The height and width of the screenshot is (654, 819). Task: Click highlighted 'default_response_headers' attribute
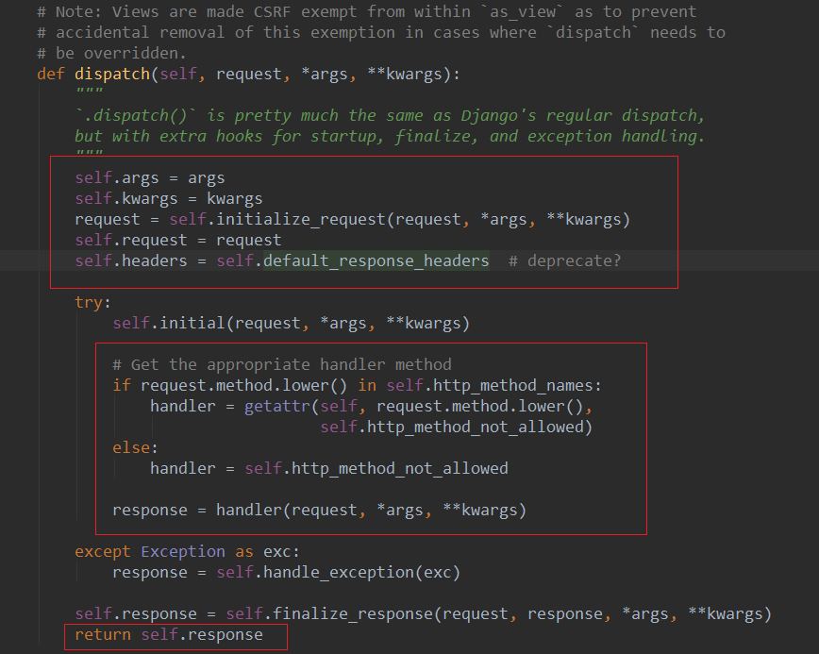[x=376, y=260]
